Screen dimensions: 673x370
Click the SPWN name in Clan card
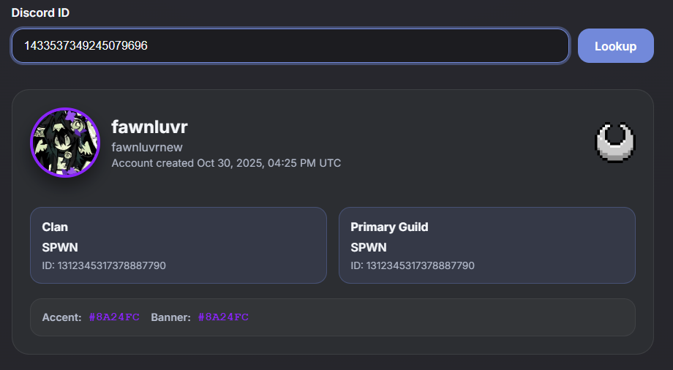(x=60, y=247)
